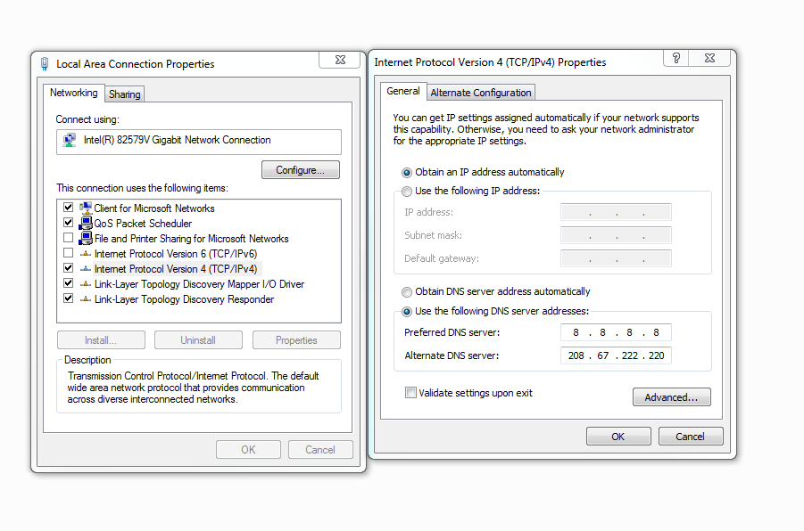Check Validate settings upon exit
The image size is (804, 531).
(410, 393)
